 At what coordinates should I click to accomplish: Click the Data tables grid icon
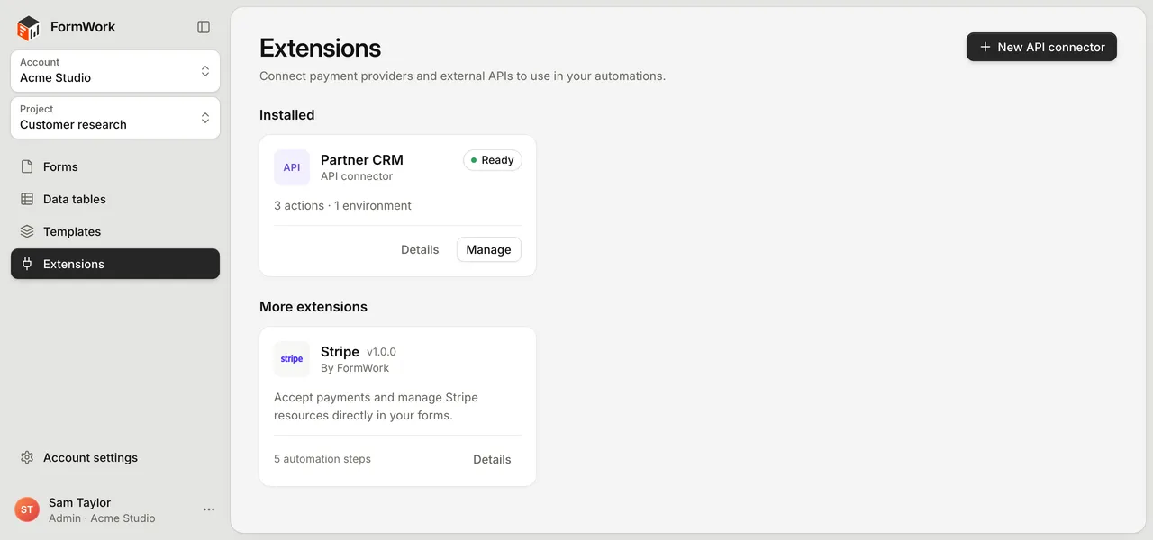[27, 199]
